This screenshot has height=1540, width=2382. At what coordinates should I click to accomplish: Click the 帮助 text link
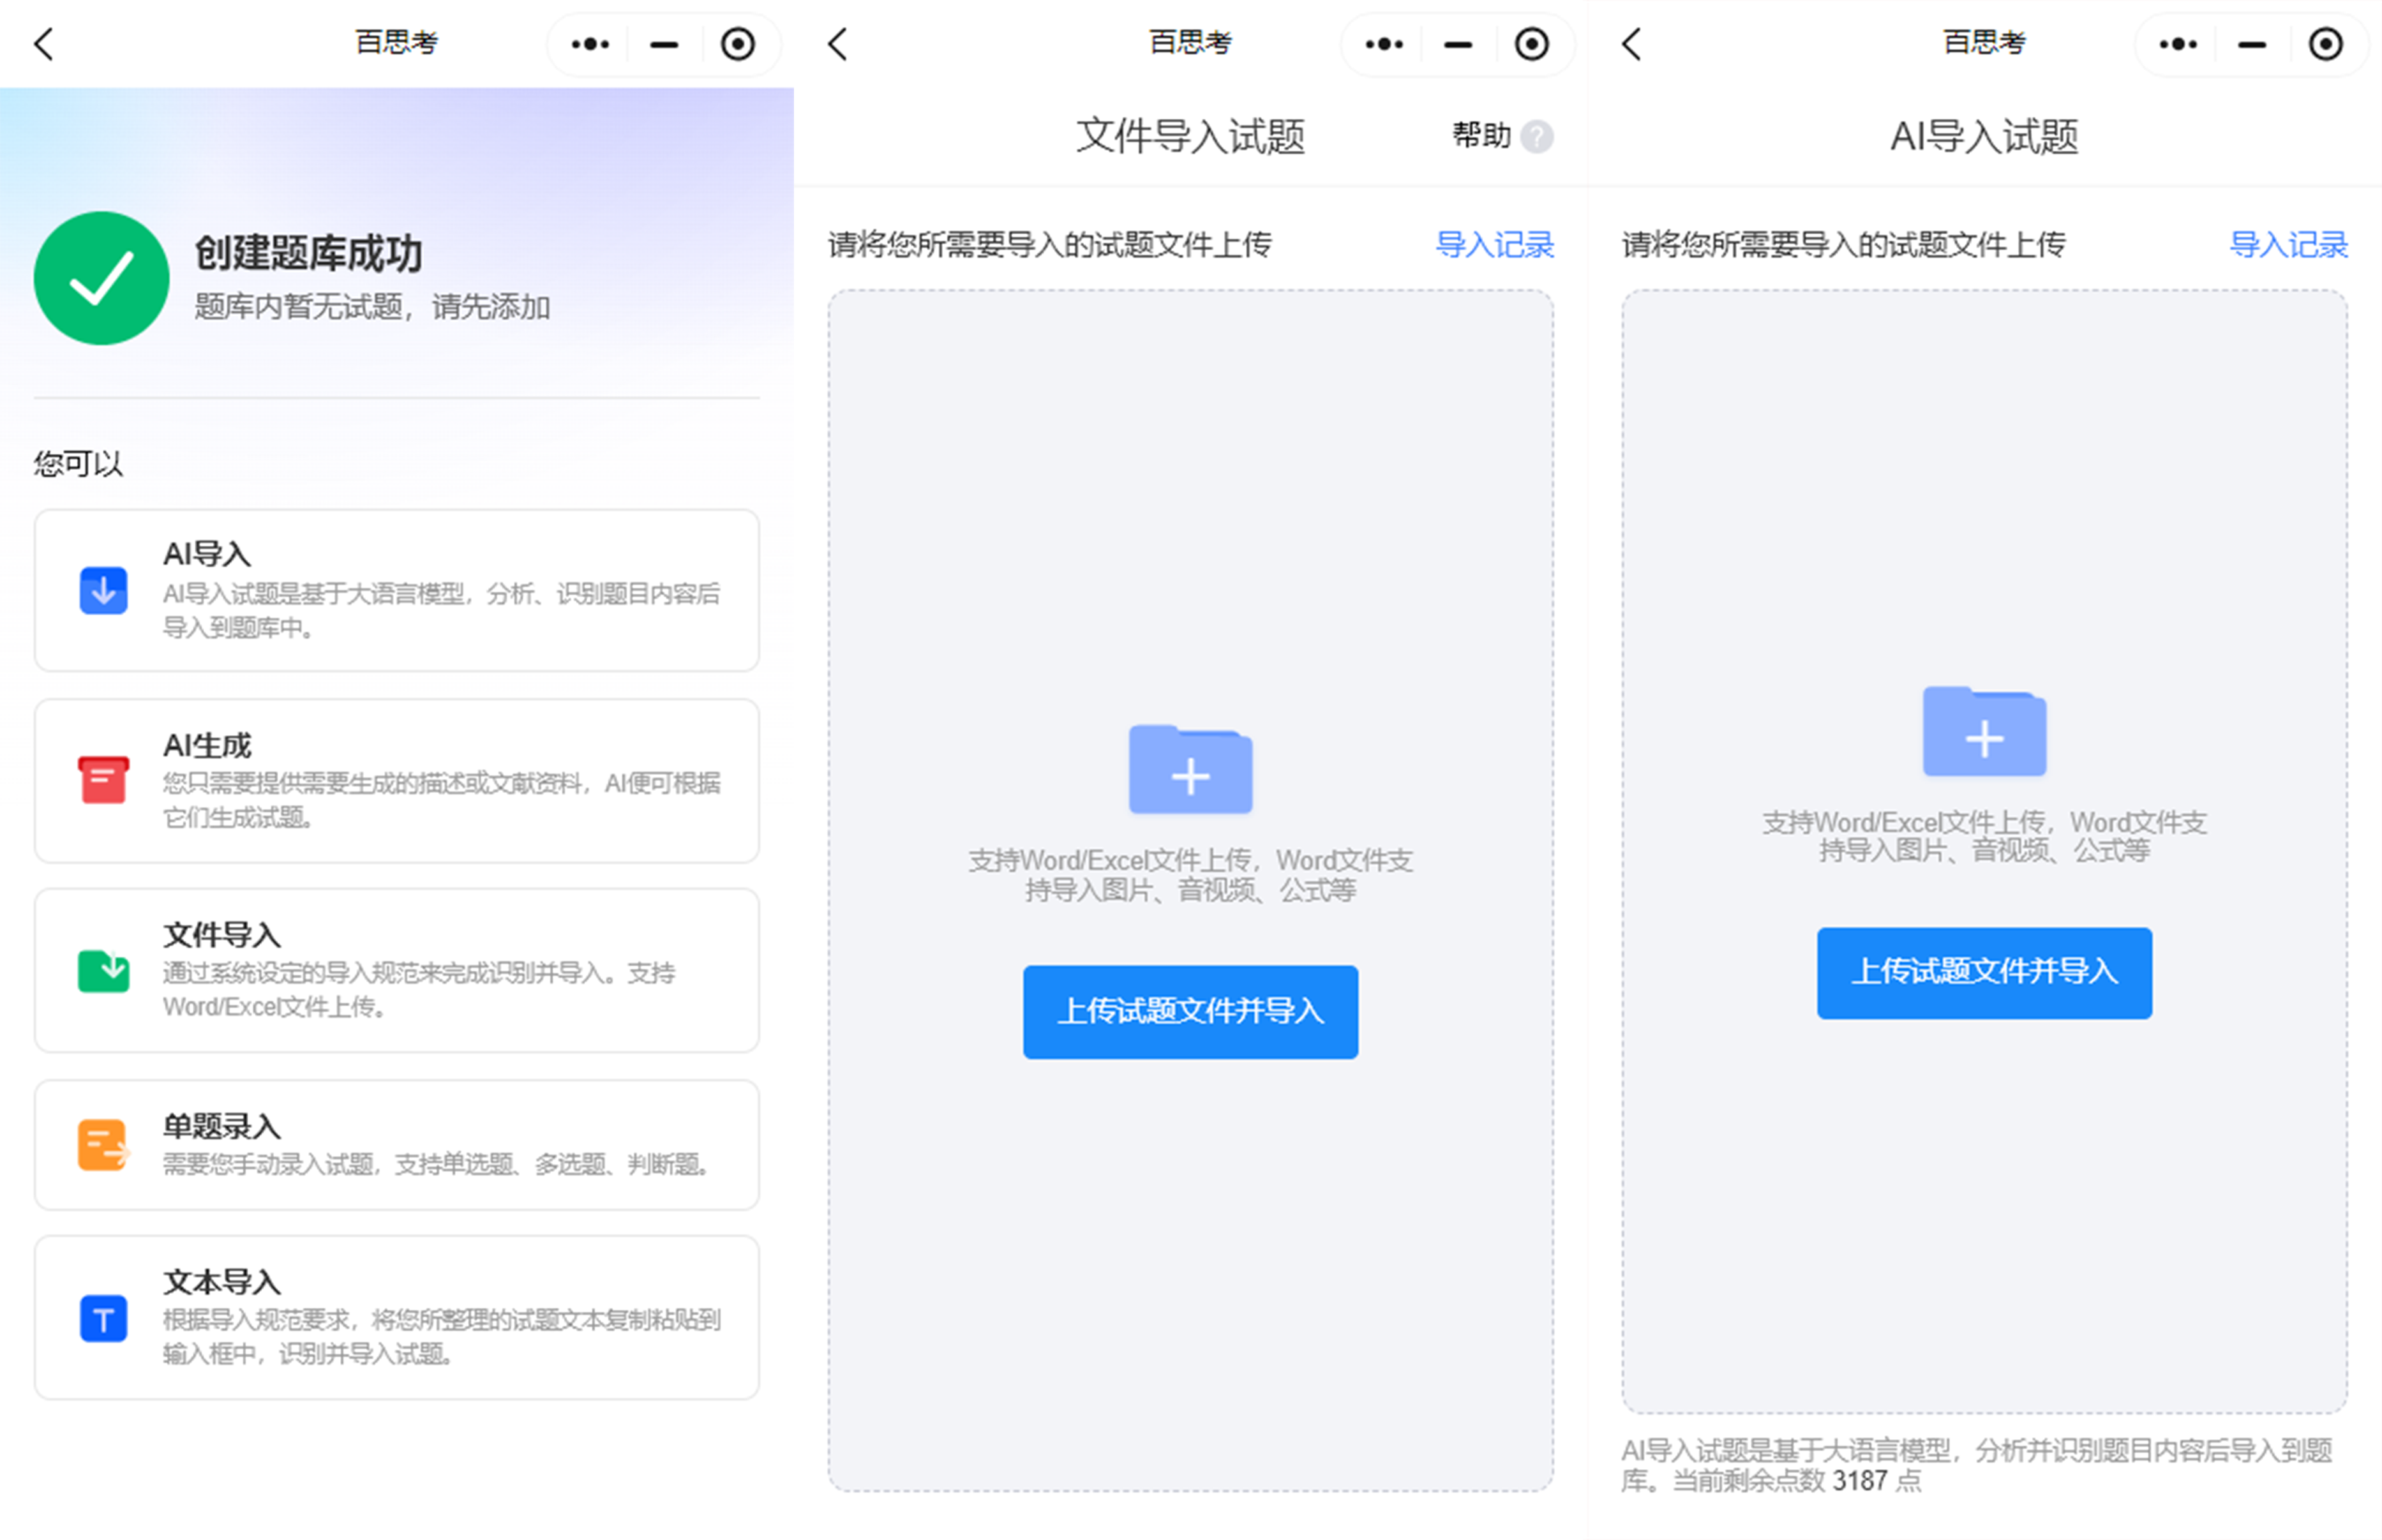coord(1481,136)
